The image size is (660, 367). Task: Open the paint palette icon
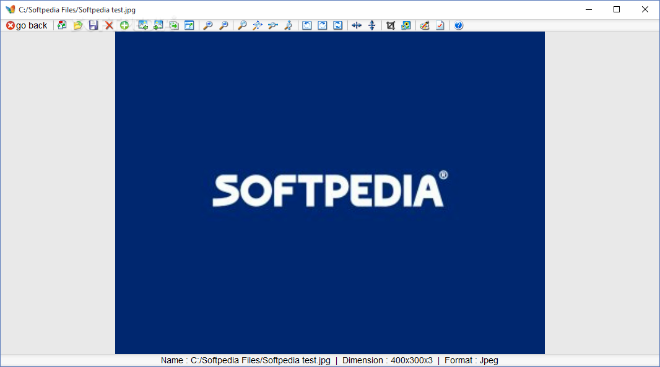tap(425, 25)
